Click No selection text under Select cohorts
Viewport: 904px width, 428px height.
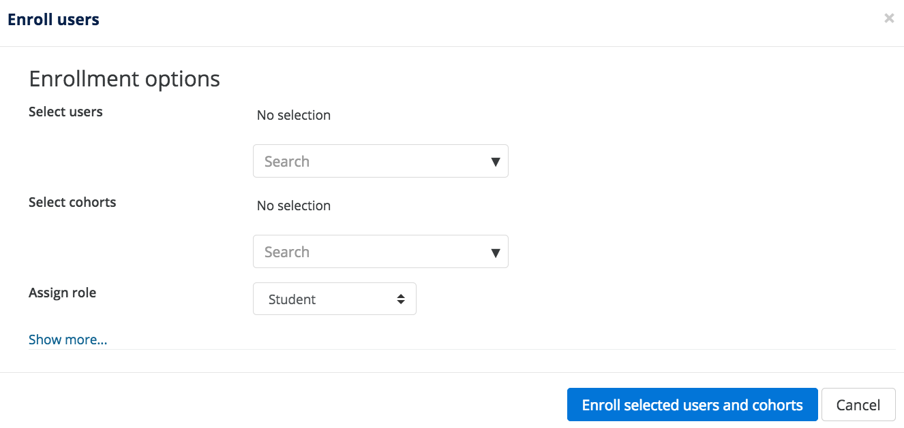point(294,205)
